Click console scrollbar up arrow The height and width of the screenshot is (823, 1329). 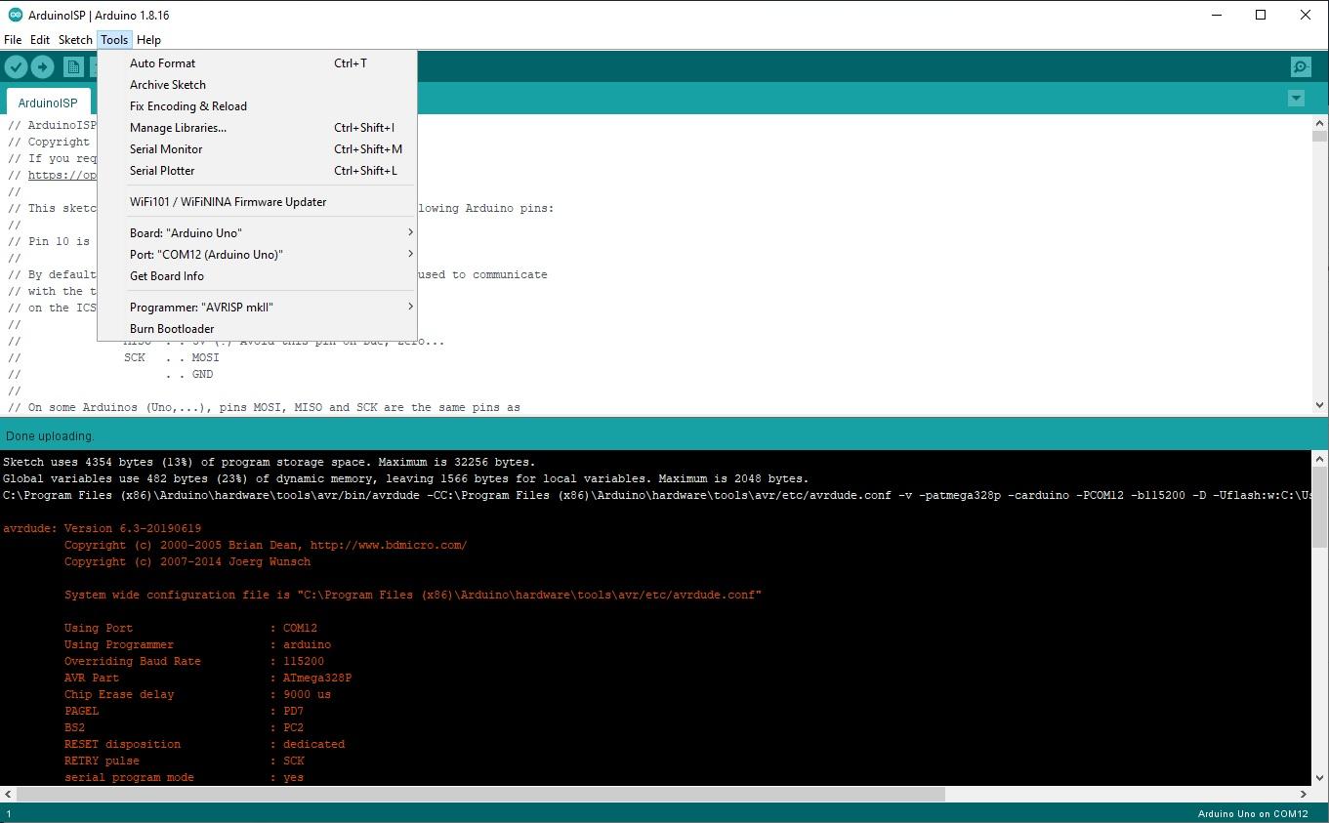tap(1319, 459)
